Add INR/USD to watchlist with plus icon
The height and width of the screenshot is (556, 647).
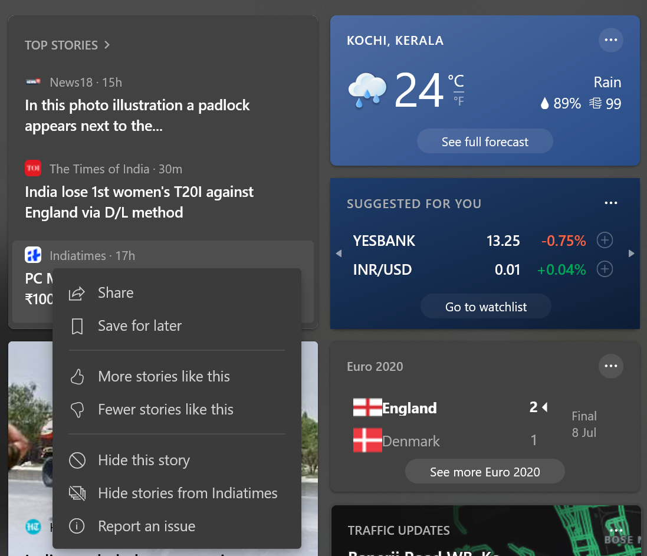tap(605, 269)
